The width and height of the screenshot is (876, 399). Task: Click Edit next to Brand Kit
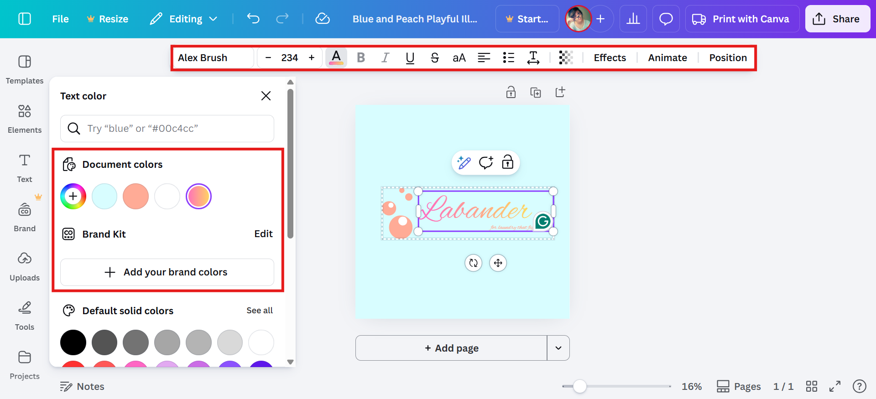pos(263,234)
